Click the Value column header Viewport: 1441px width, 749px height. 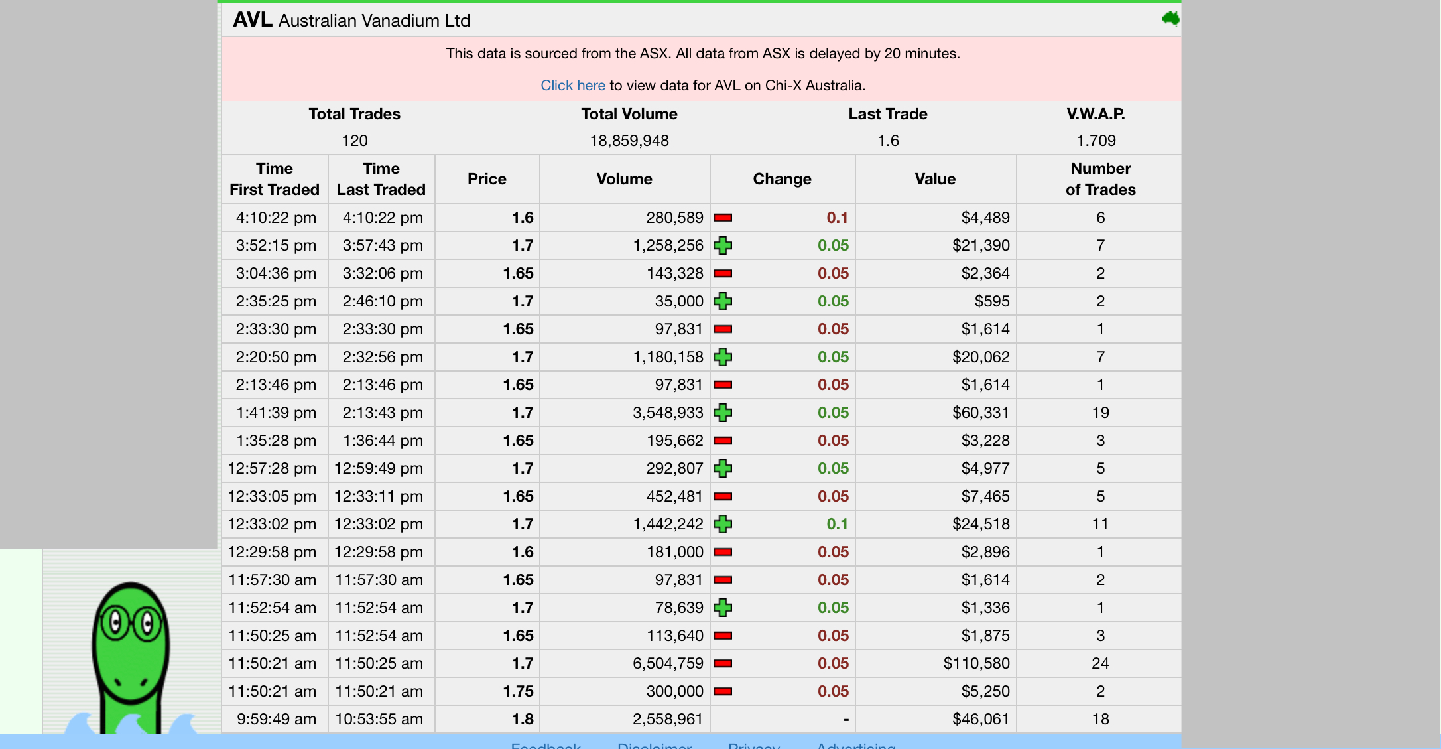pos(935,179)
